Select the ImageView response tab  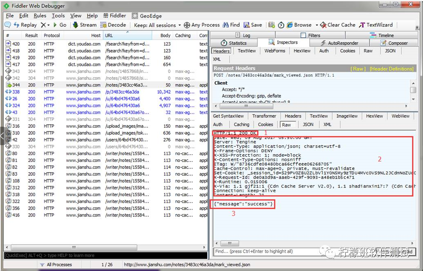347,116
